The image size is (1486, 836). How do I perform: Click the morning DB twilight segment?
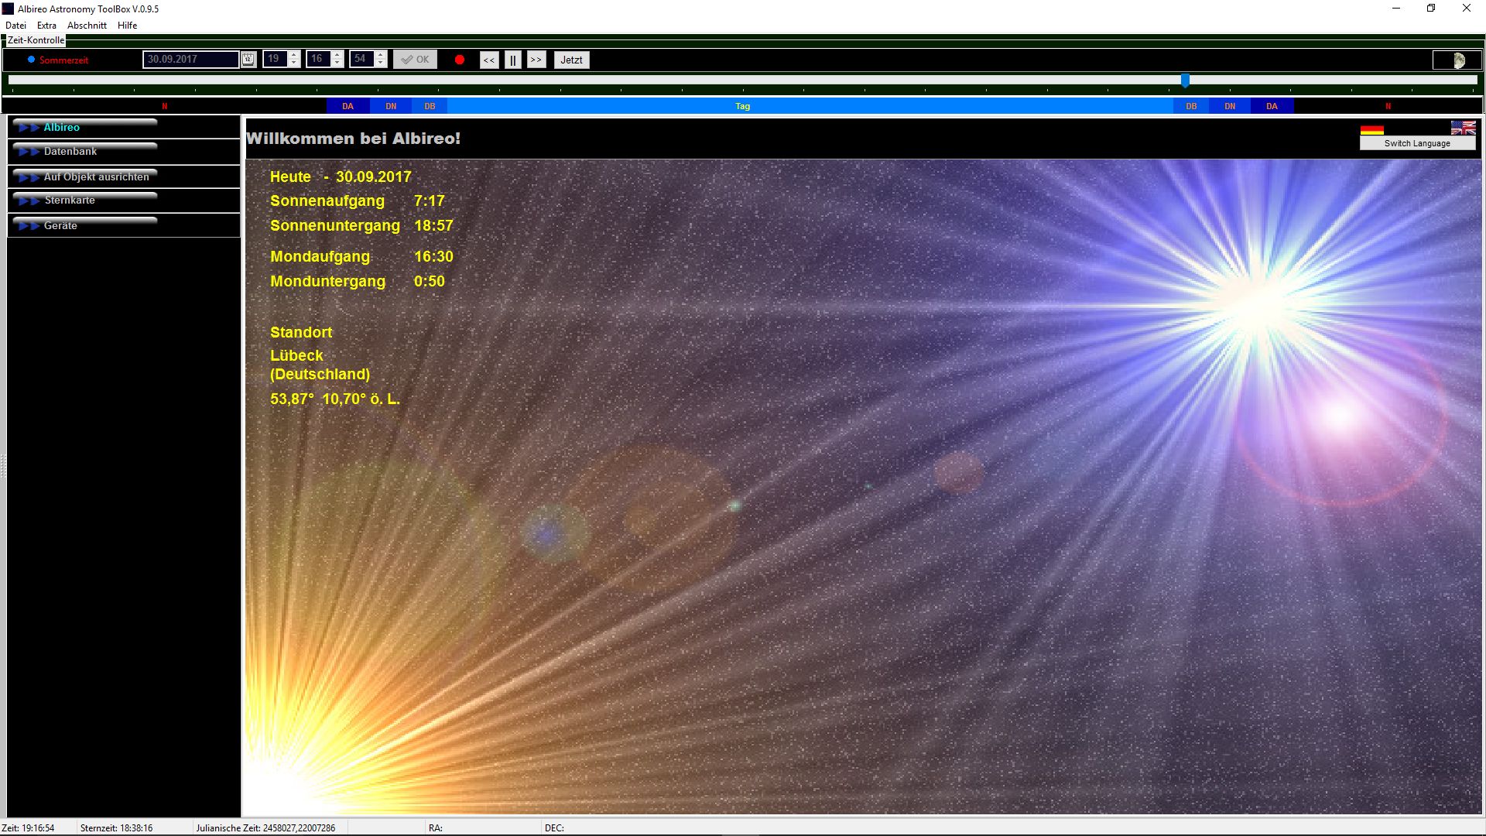tap(430, 106)
